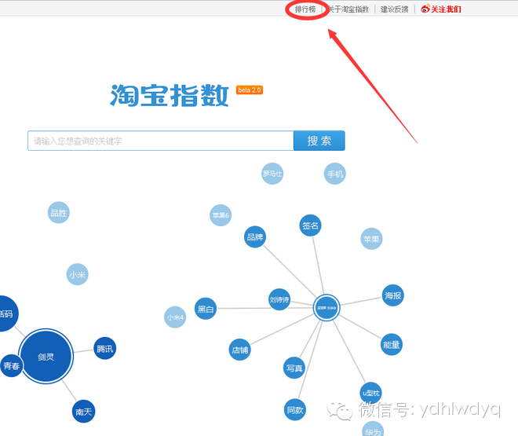The image size is (518, 436).
Task: Select the 小米 keyword bubble
Action: click(77, 274)
